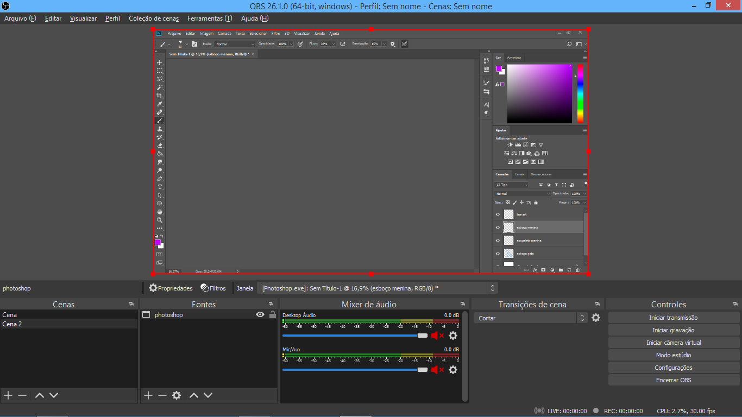Remove the selected source in Fontes
Screen dimensions: 742x417
click(x=162, y=395)
